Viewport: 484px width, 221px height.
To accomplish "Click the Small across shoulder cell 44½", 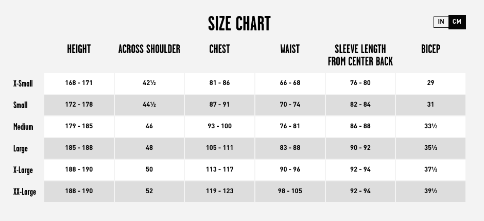I will 149,105.
